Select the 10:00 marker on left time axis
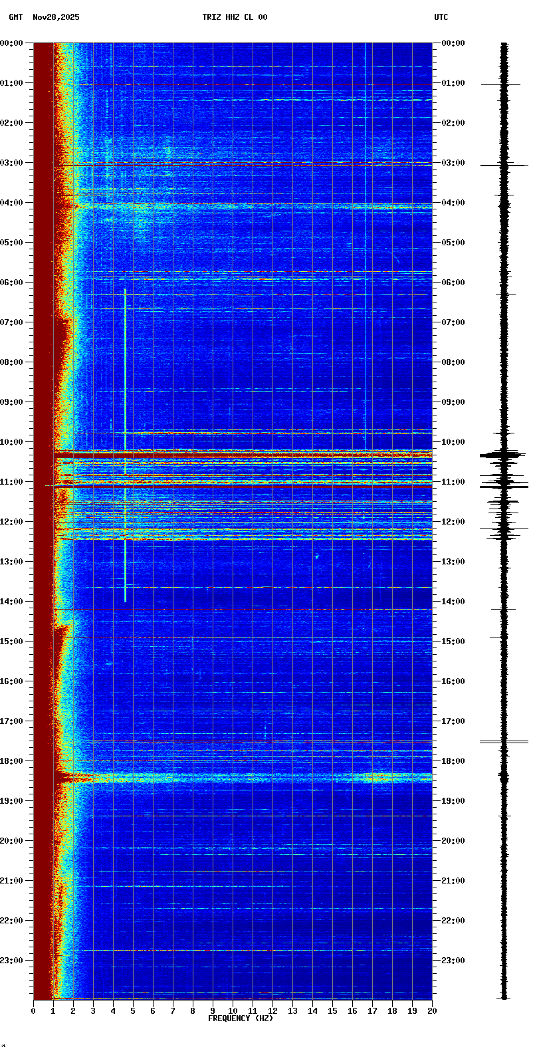 click(x=11, y=442)
